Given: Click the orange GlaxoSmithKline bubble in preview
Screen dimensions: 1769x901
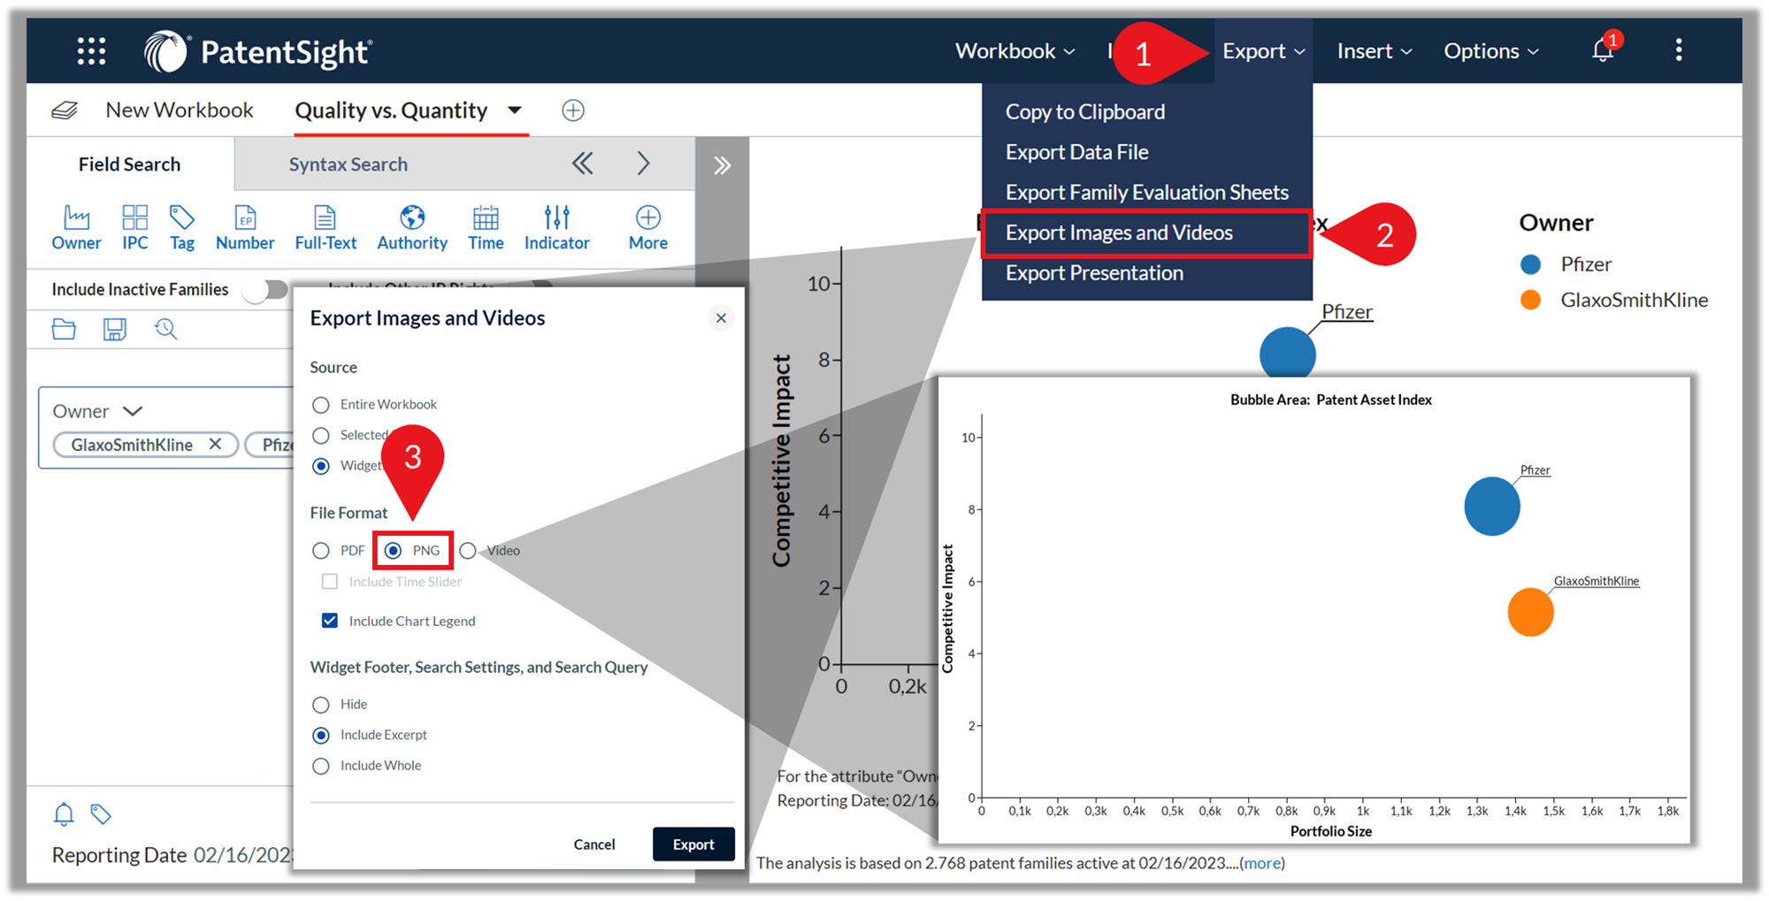Looking at the screenshot, I should [1530, 612].
